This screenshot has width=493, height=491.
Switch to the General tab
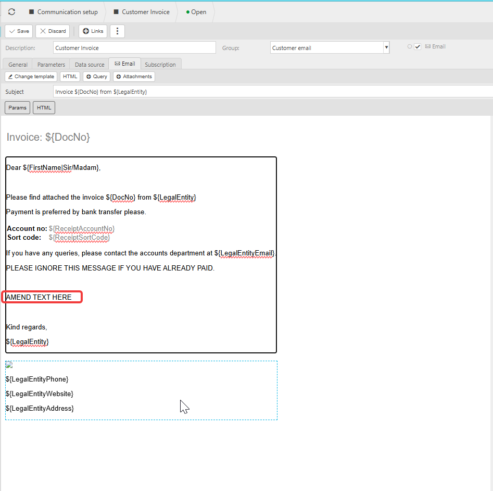coord(18,65)
